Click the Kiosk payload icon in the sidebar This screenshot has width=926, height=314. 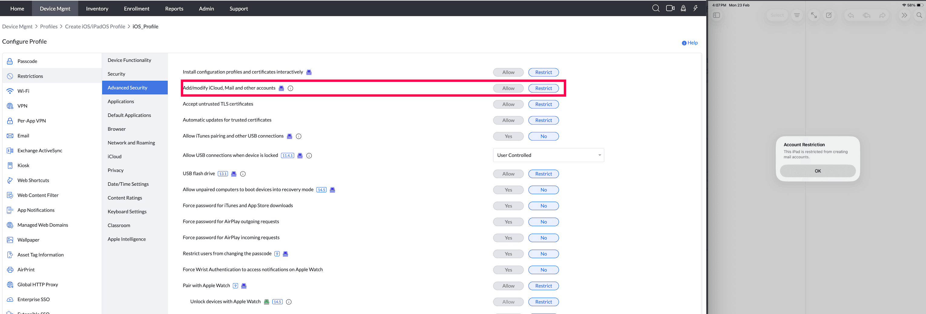coord(10,165)
